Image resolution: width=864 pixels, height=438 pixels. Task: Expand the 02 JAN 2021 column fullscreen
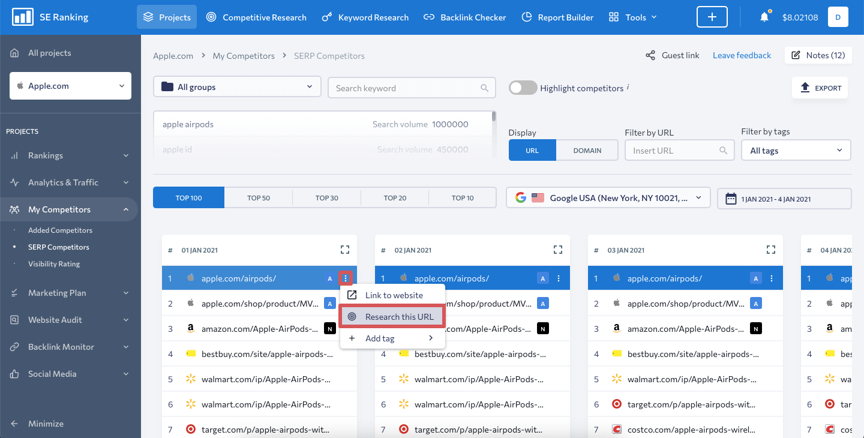tap(558, 250)
